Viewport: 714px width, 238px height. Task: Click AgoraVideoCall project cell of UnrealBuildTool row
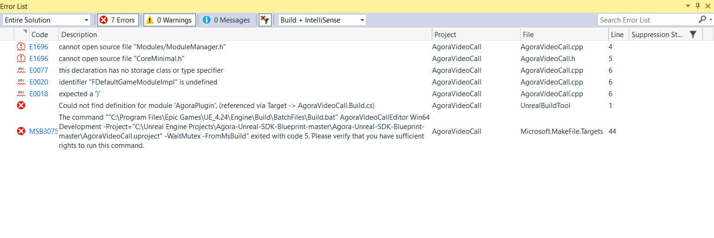(457, 106)
